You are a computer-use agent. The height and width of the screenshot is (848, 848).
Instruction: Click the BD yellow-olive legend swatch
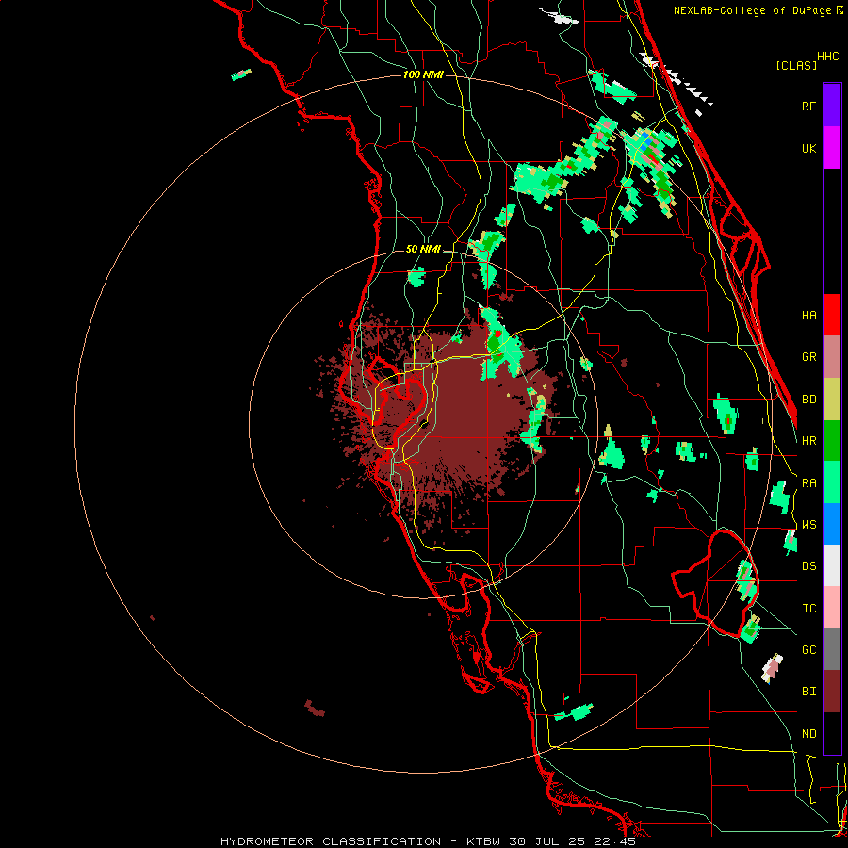coord(832,400)
